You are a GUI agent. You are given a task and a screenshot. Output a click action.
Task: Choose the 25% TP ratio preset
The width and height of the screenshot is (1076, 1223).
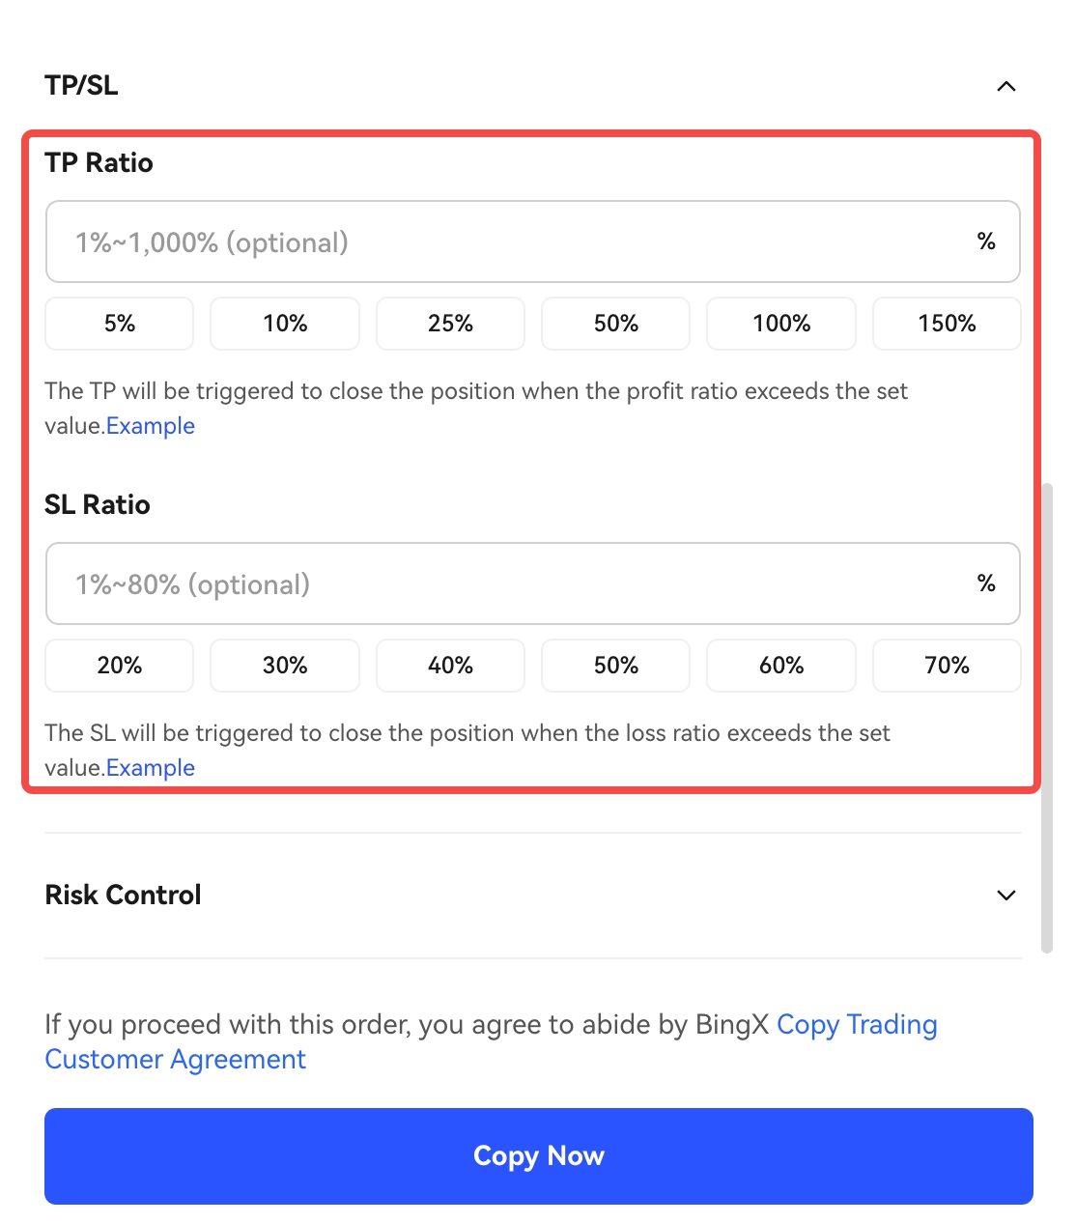450,324
